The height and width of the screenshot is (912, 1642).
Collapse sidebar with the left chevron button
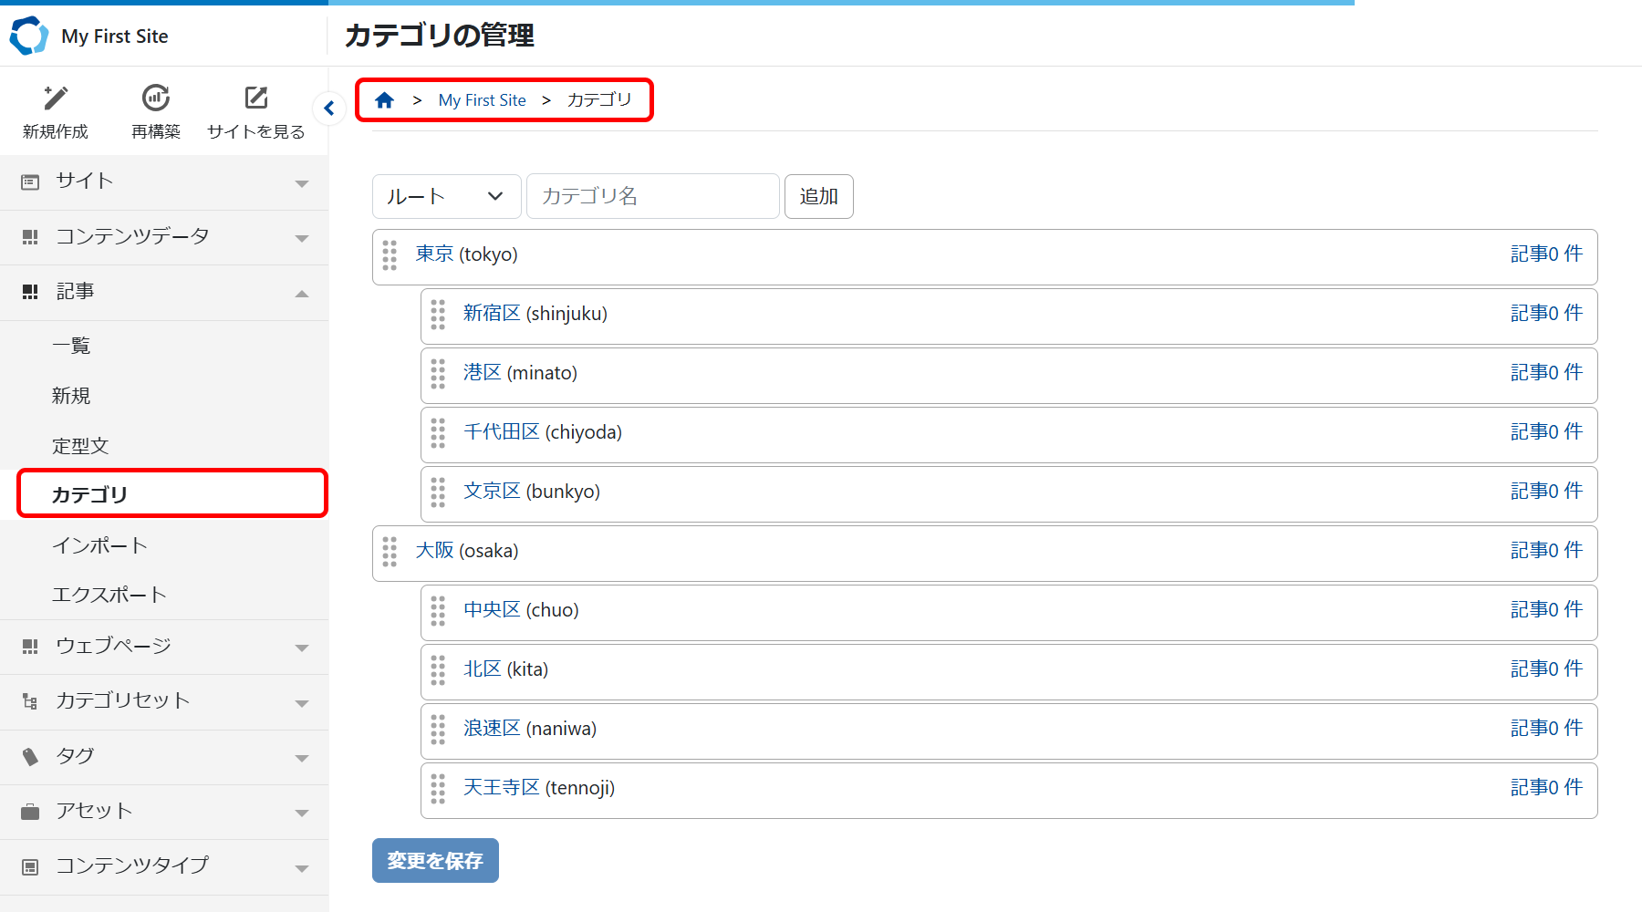(x=329, y=109)
